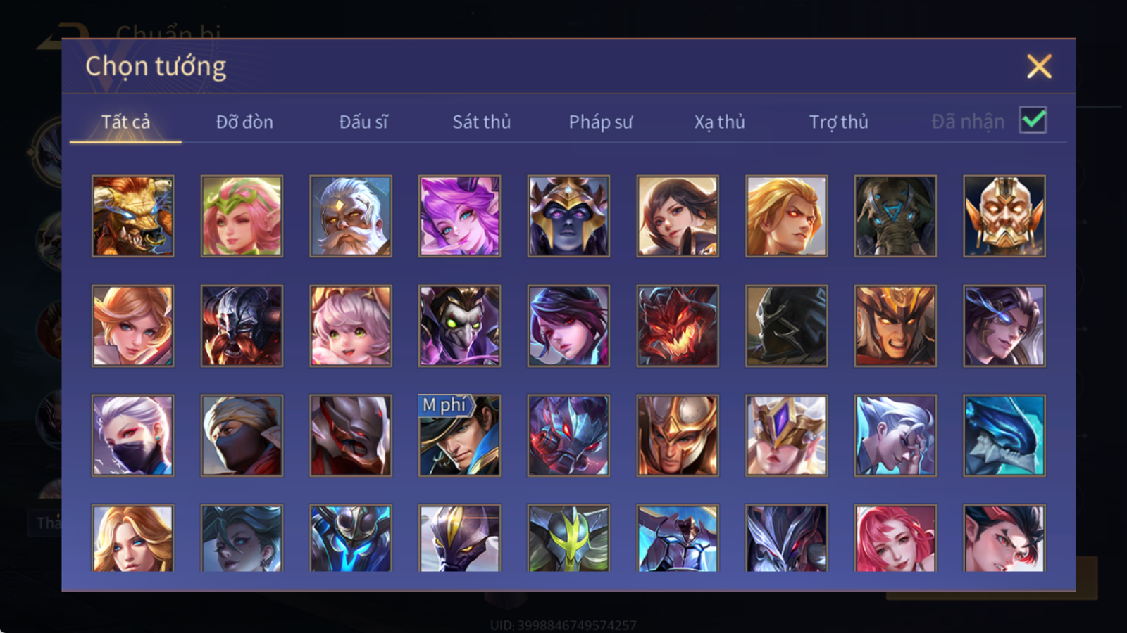Pick the pink-haired girl with green tiara
Screen dimensions: 1127x633
pos(242,216)
